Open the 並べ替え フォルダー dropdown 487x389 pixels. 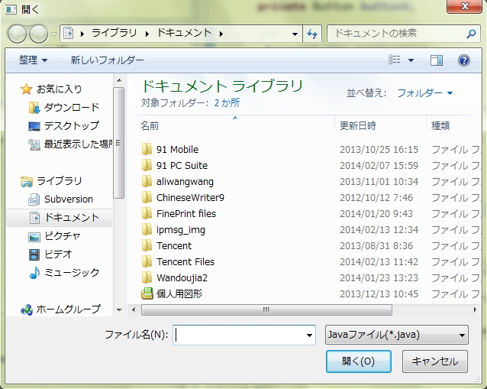(x=424, y=93)
